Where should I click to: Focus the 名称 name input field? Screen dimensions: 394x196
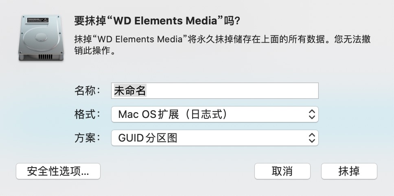pos(215,91)
